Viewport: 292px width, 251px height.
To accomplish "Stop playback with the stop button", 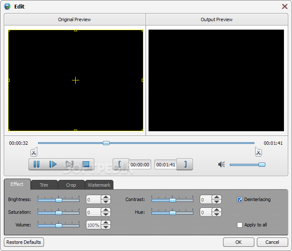I will (x=86, y=164).
